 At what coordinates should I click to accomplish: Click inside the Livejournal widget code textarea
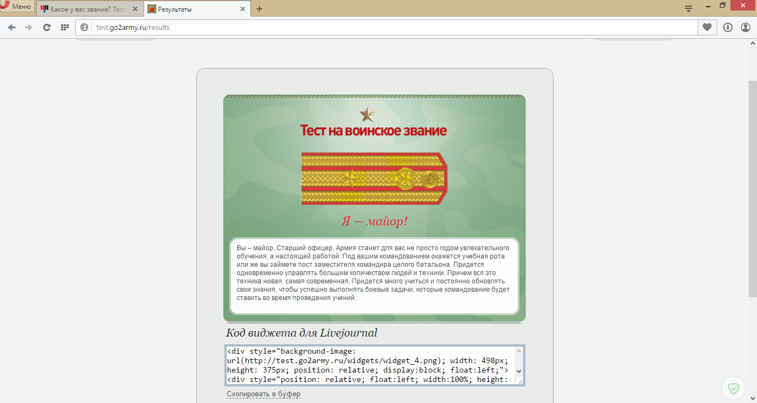370,365
